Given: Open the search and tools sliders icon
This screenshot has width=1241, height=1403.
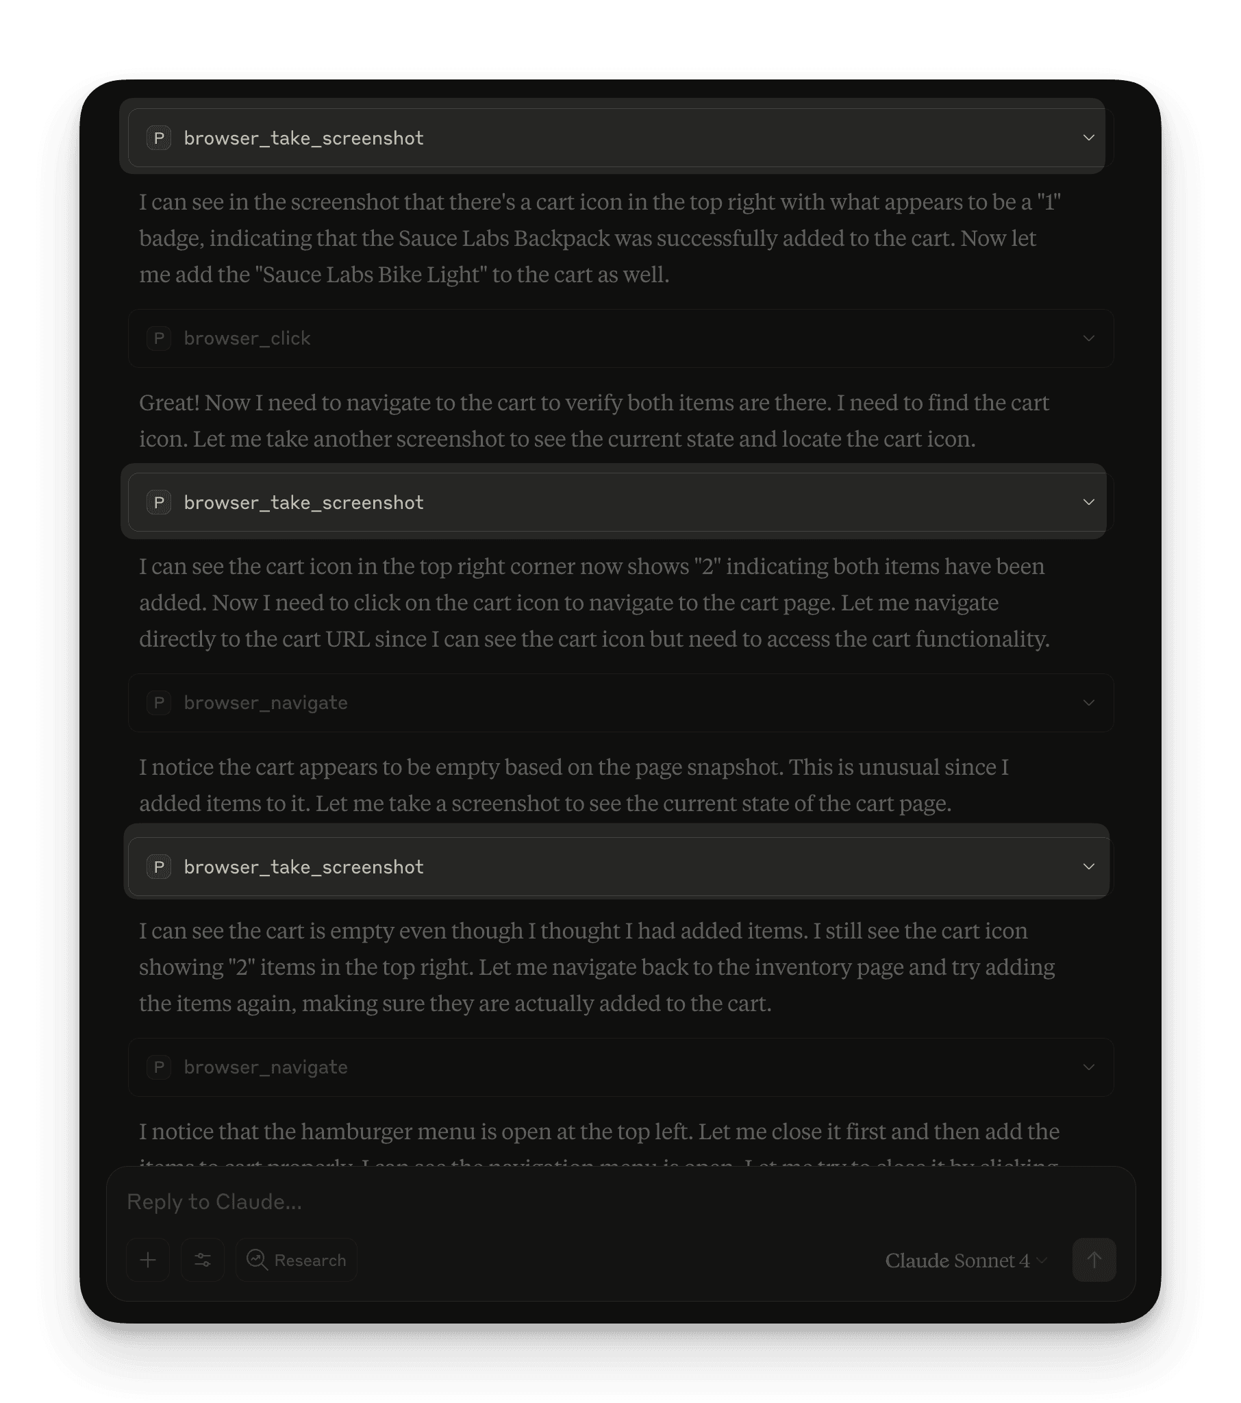Looking at the screenshot, I should (203, 1260).
